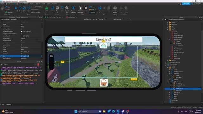Collapse the Modules folder in Explorer

tap(168, 30)
